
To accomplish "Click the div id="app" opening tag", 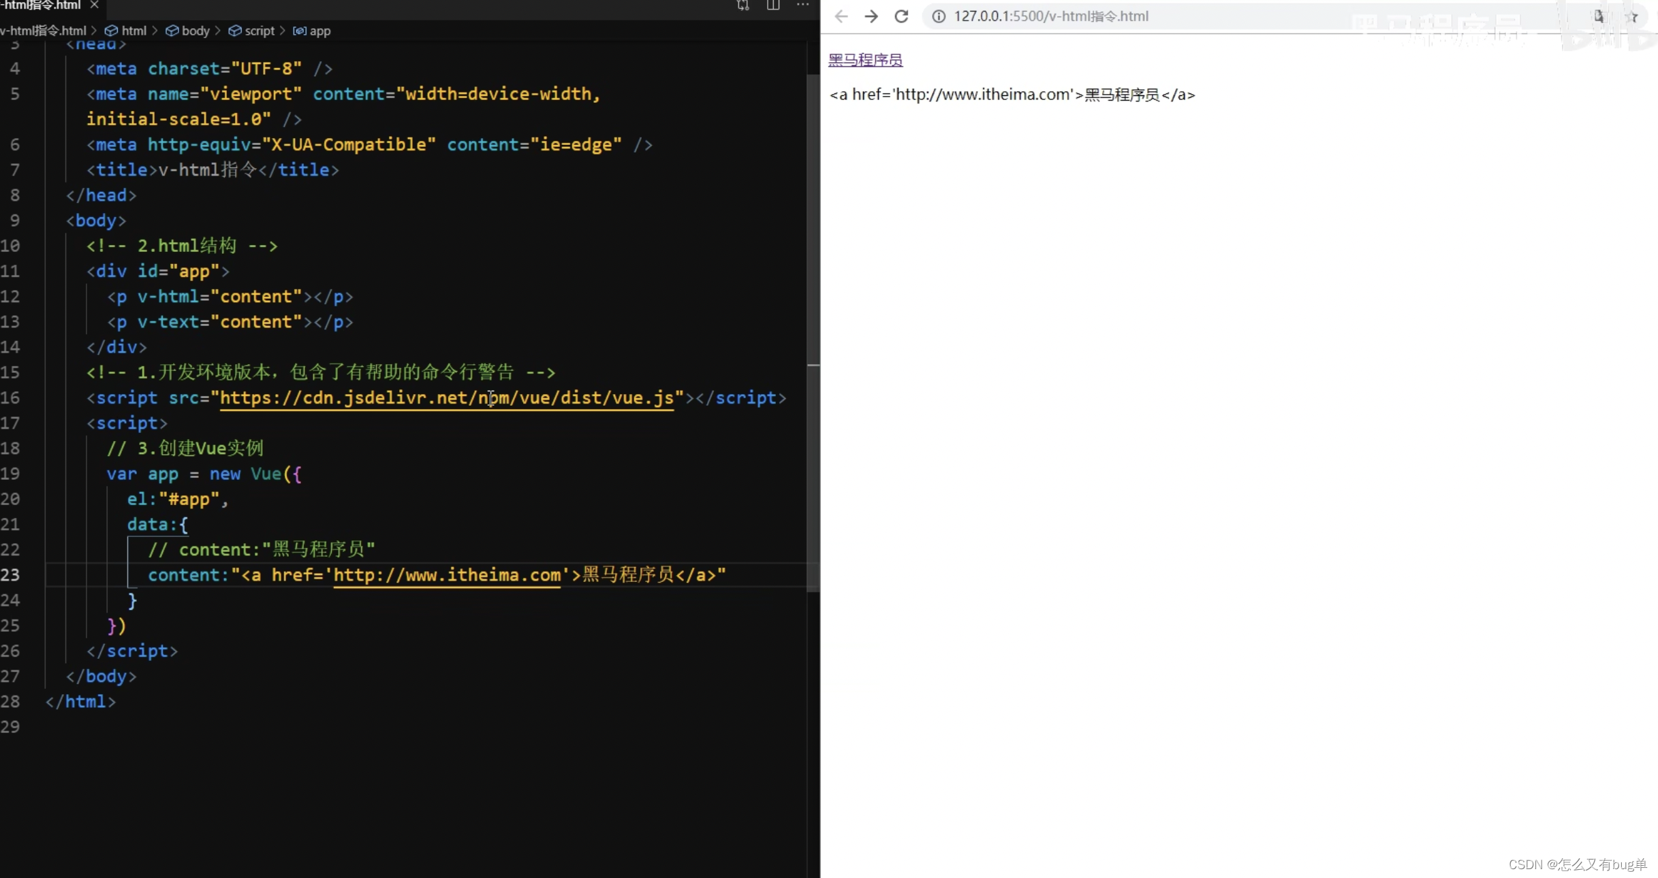I will point(158,272).
